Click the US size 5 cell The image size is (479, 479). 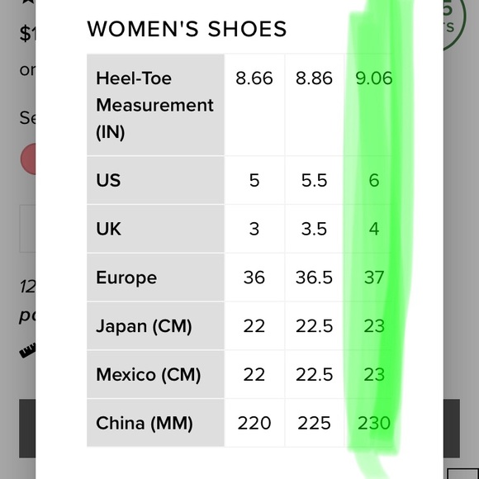254,180
